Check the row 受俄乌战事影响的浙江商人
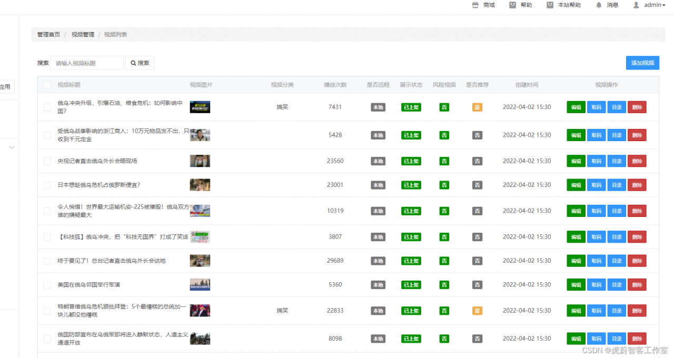 pos(47,135)
